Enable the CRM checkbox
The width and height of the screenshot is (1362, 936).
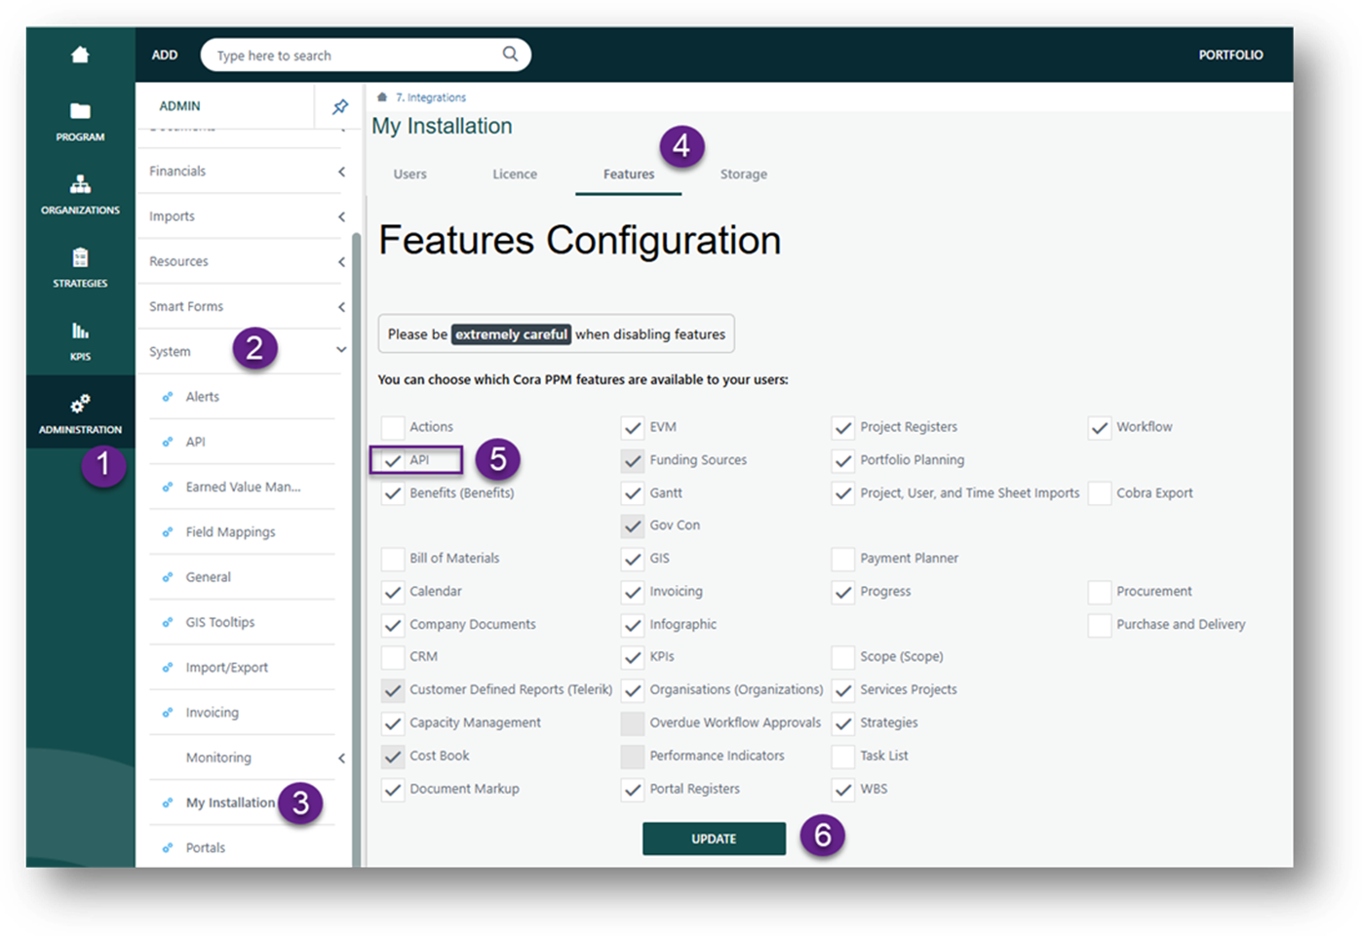[393, 657]
